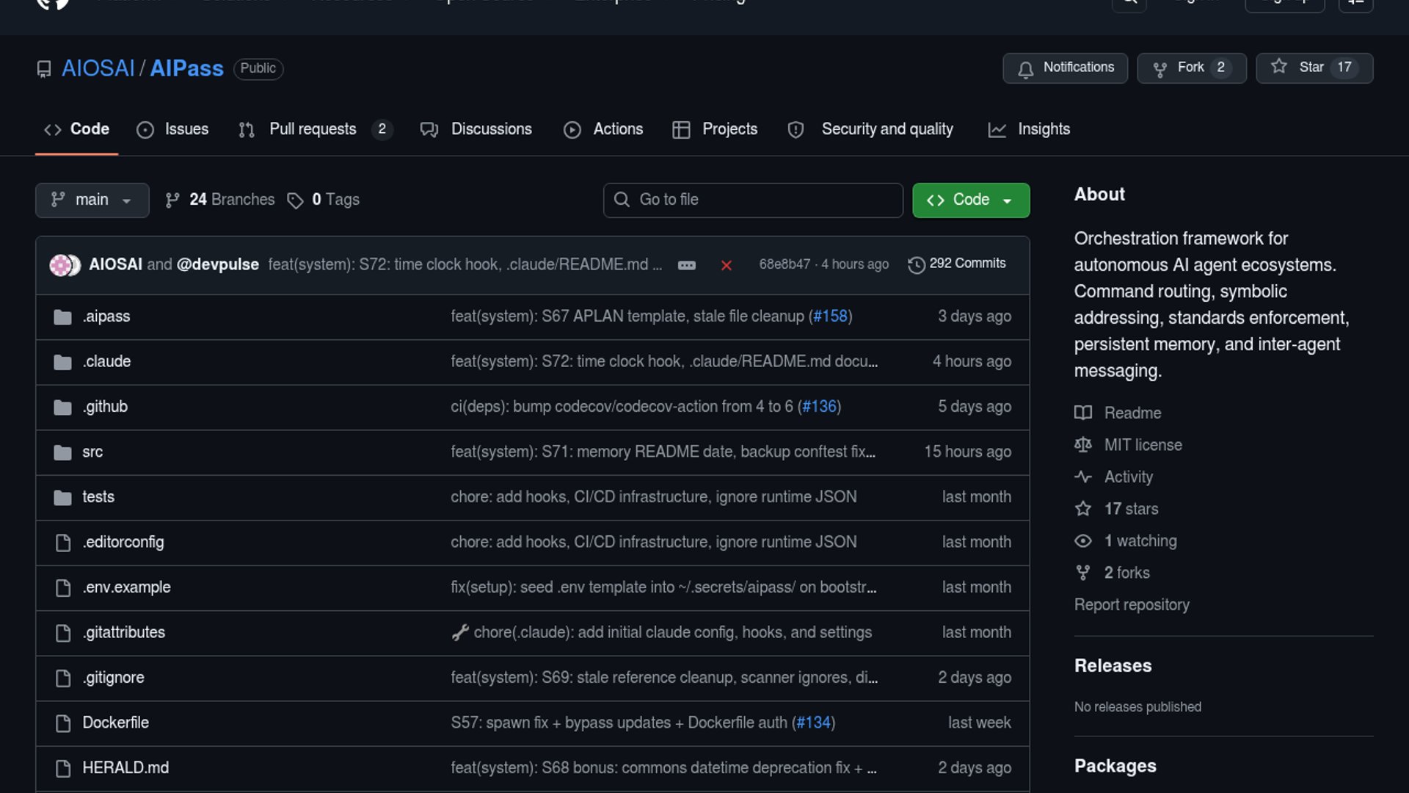
Task: Open the main branch dropdown
Action: point(92,200)
